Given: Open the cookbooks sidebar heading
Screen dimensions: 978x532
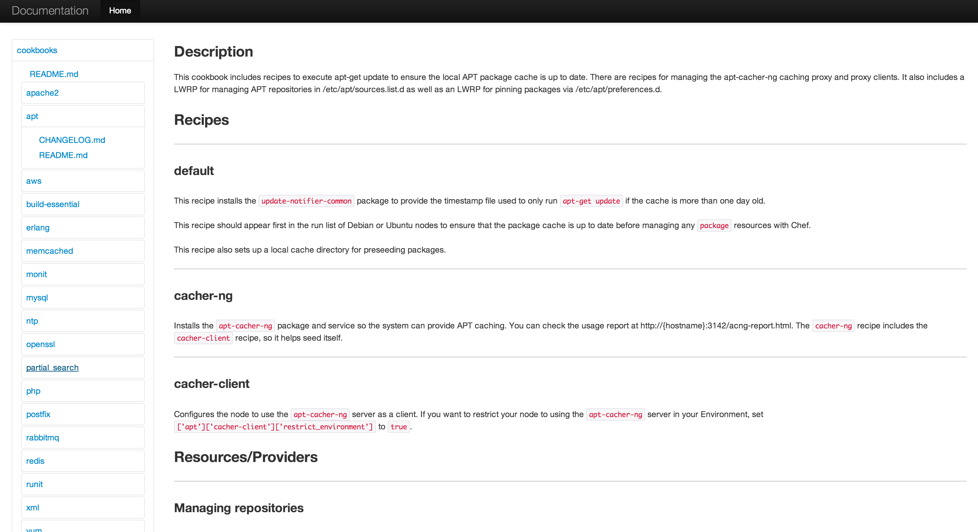Looking at the screenshot, I should coord(37,50).
